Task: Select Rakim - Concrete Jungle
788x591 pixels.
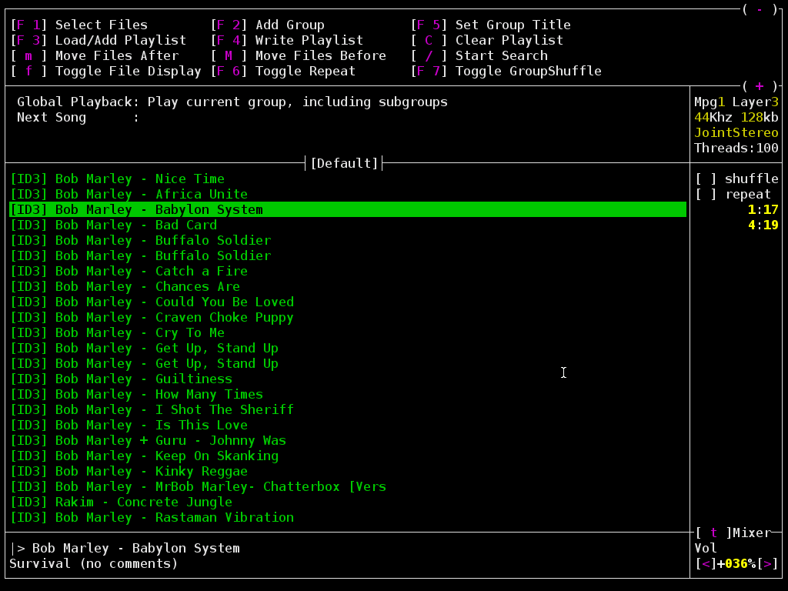Action: (x=348, y=502)
